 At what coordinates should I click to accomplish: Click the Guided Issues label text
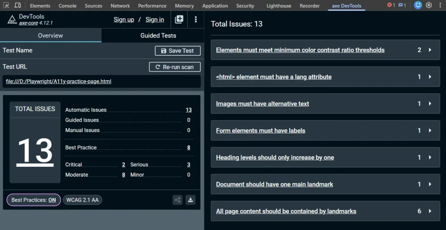82,120
